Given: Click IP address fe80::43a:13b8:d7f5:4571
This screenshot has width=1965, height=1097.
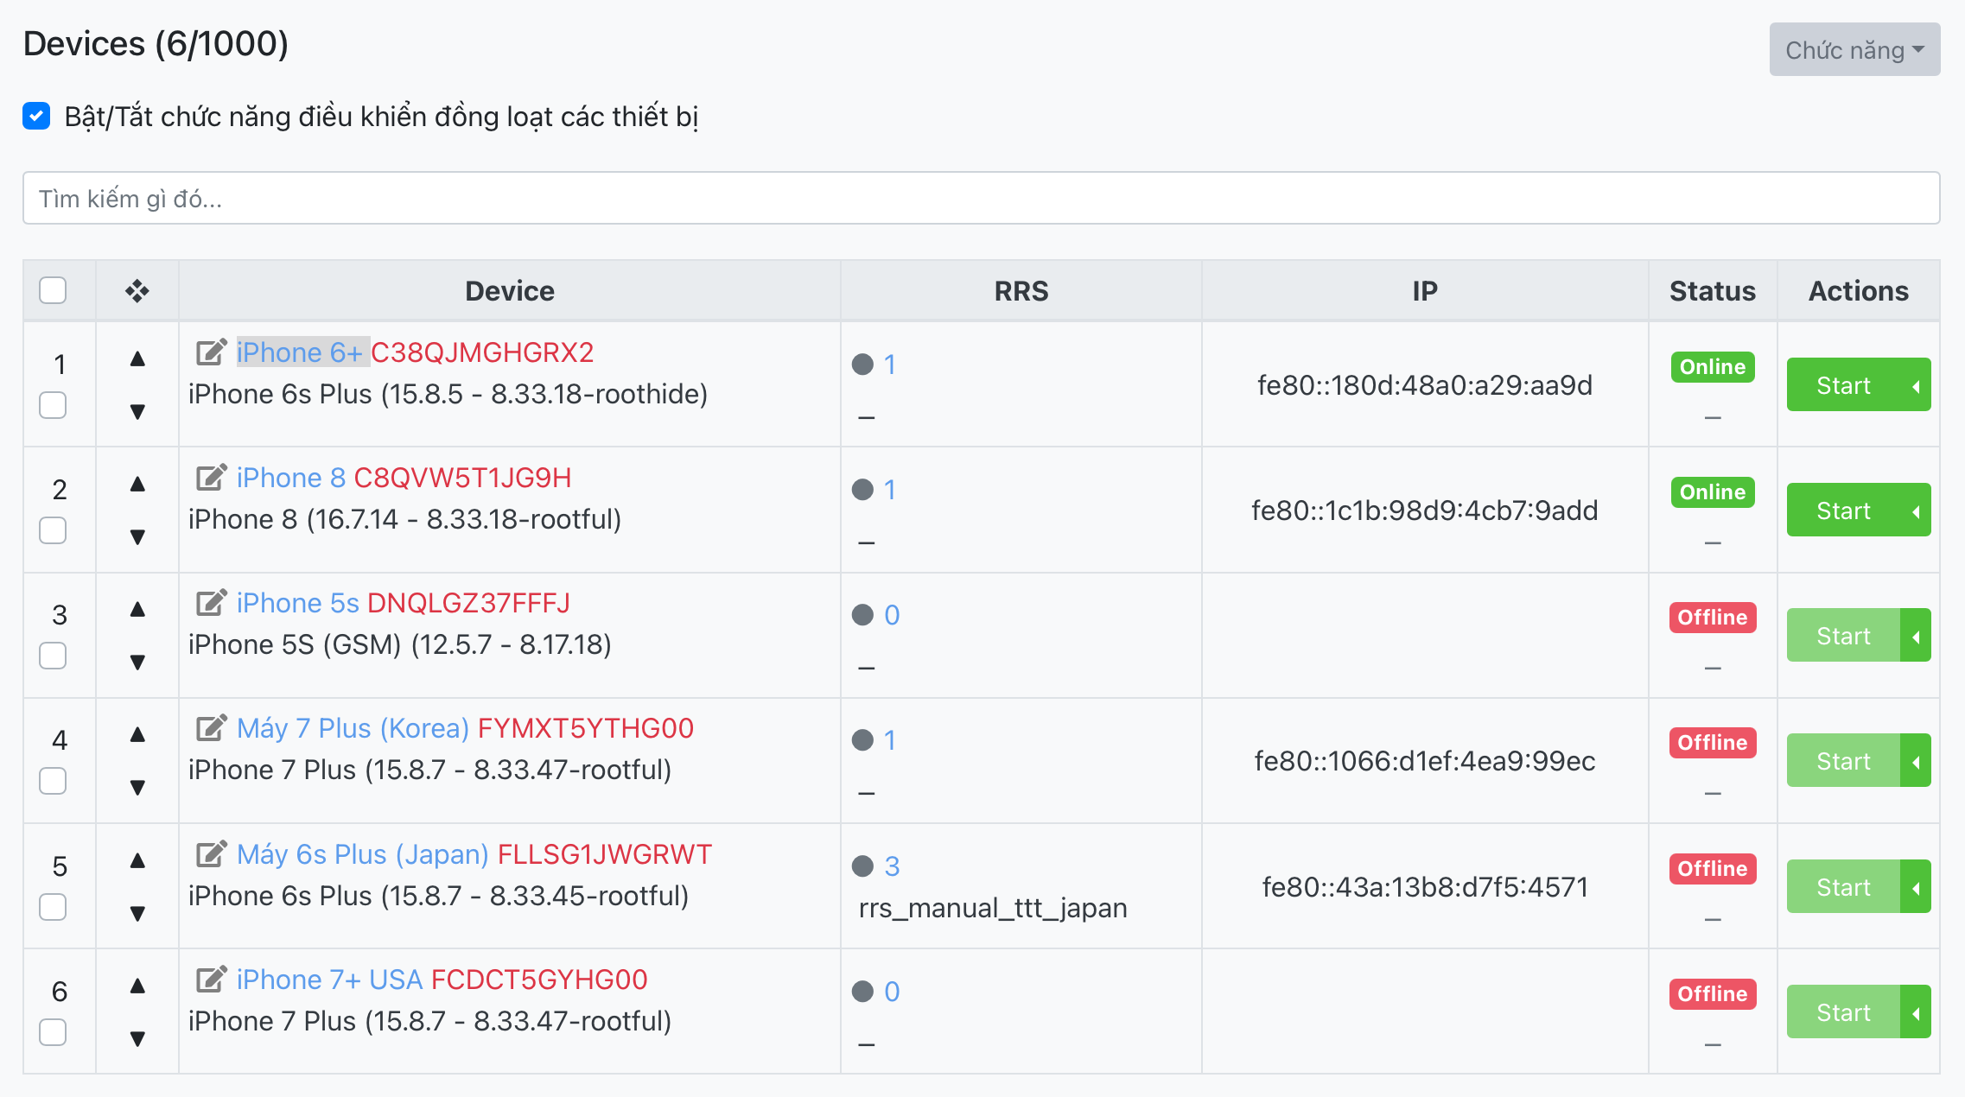Looking at the screenshot, I should [x=1425, y=887].
